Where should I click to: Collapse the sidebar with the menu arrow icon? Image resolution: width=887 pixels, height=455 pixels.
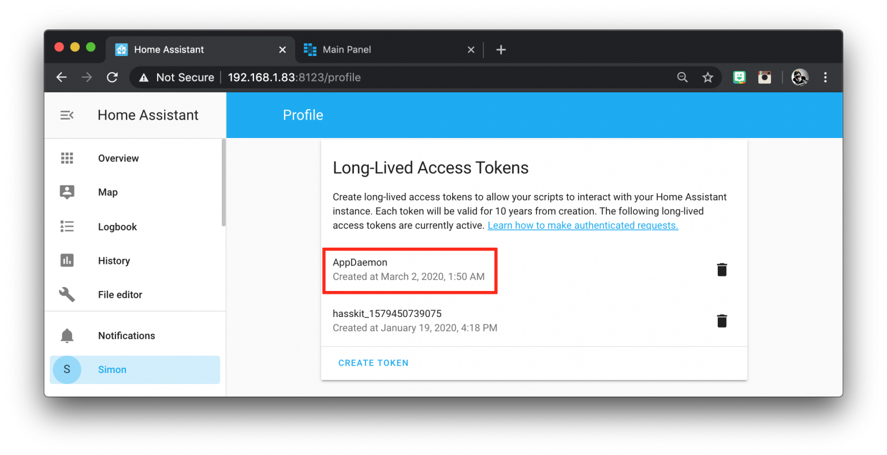tap(67, 115)
